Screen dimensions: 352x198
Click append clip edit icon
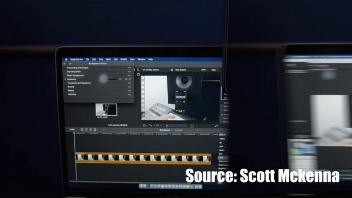pos(91,130)
